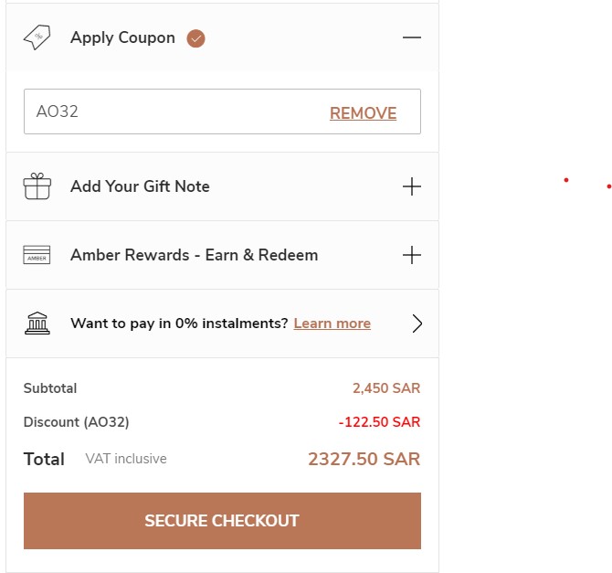Screen dimensions: 612x573
Task: Remove the applied AO32 coupon
Action: (x=363, y=113)
